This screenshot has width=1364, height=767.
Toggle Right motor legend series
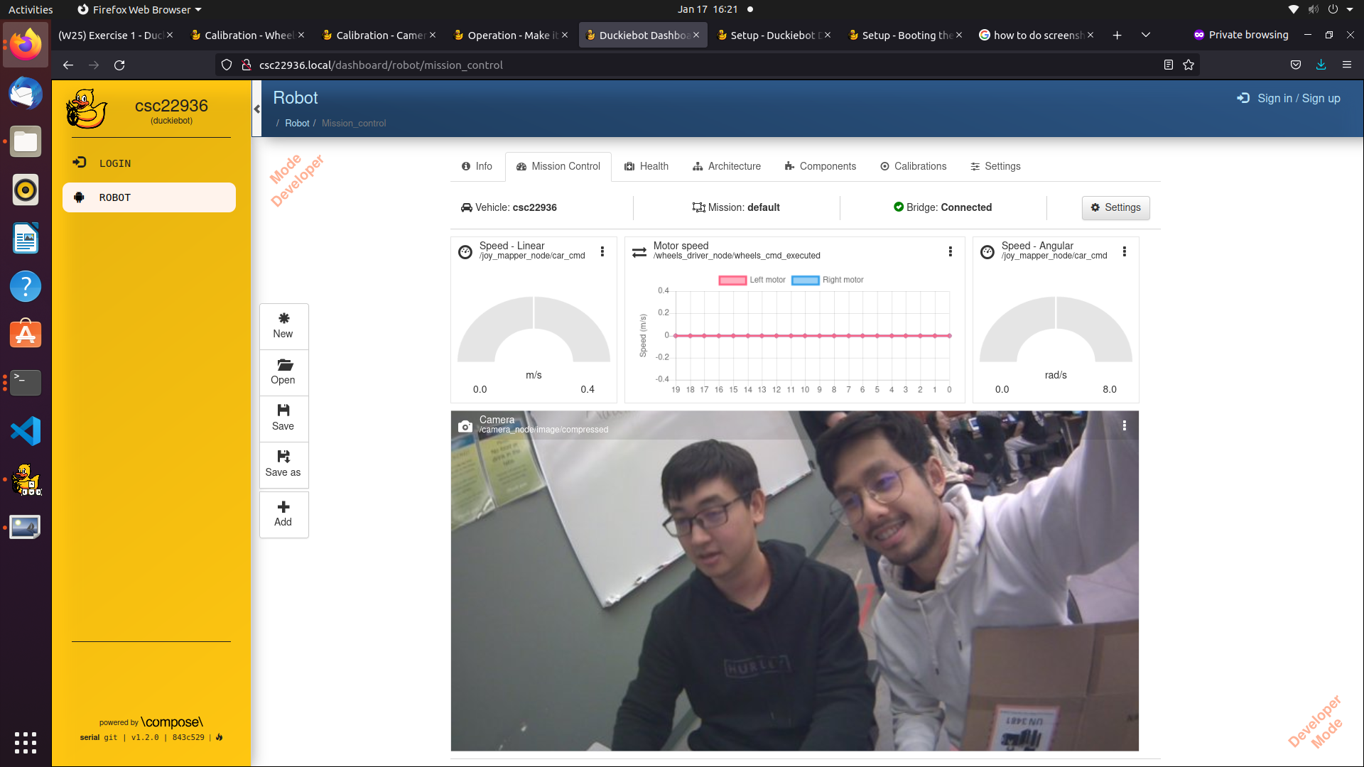(x=827, y=280)
